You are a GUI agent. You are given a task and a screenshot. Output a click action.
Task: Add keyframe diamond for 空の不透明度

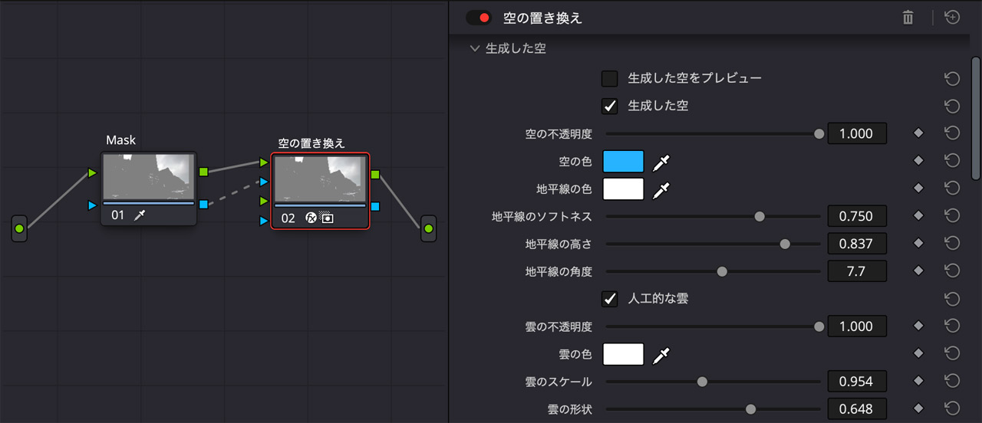(x=918, y=133)
